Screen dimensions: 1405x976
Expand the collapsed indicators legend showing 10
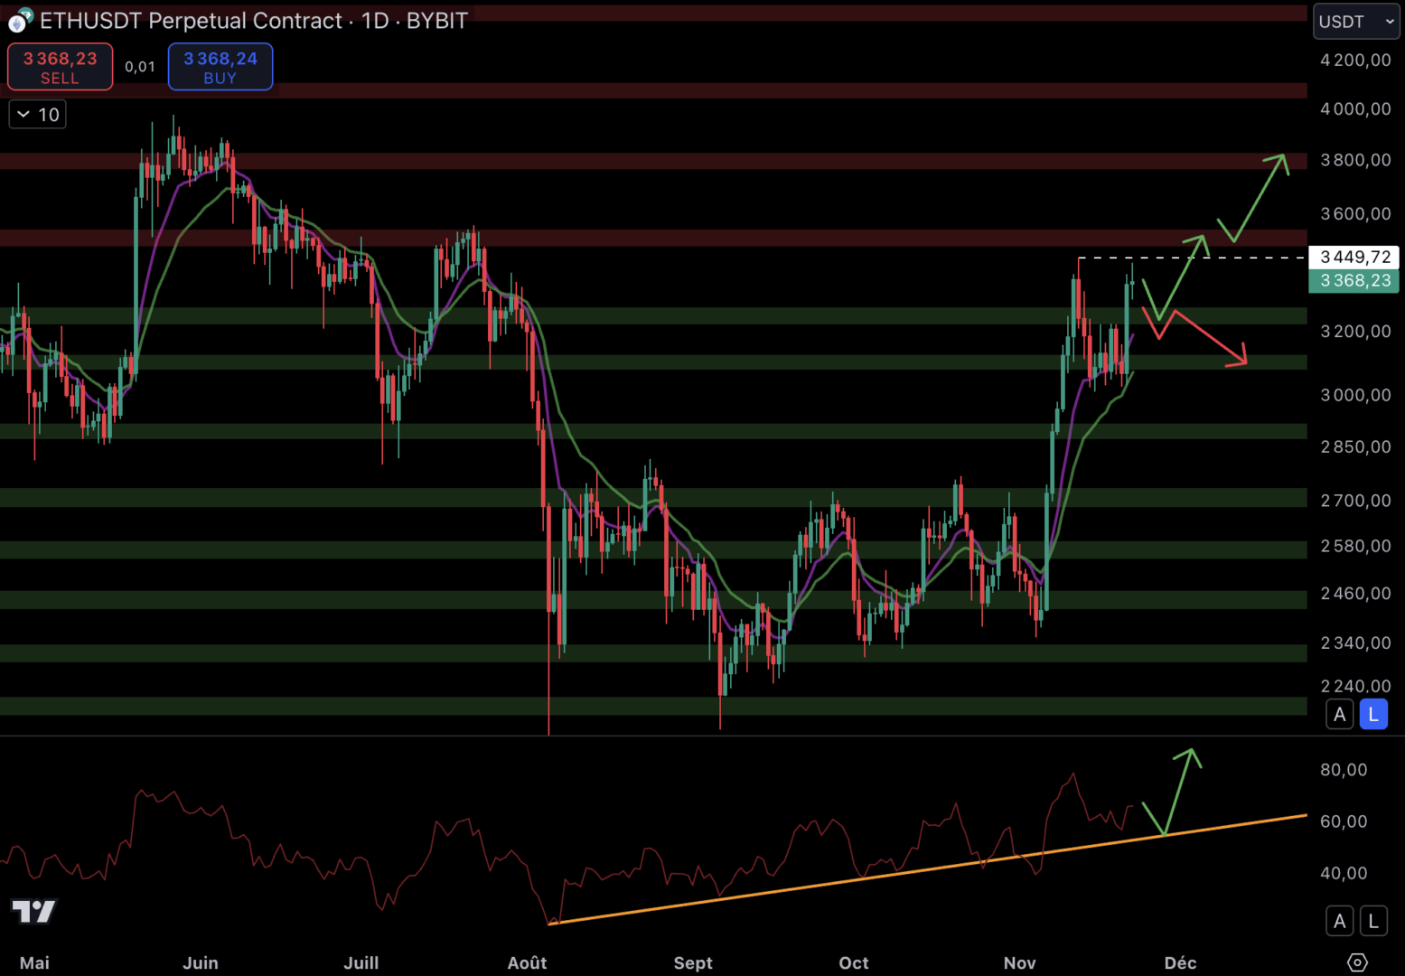(x=38, y=115)
